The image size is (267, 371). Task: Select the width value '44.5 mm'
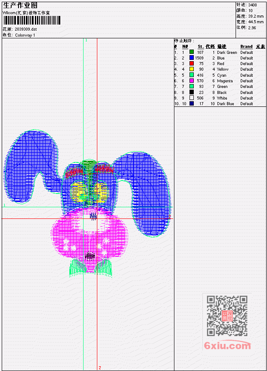tap(256, 22)
